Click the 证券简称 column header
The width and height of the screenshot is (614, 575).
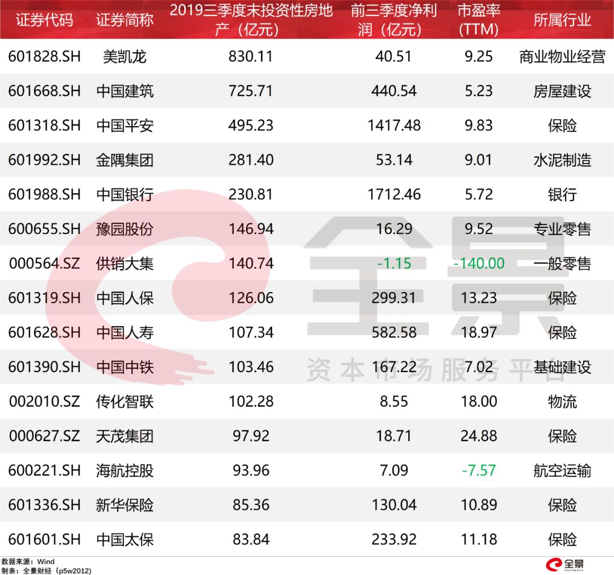[125, 20]
